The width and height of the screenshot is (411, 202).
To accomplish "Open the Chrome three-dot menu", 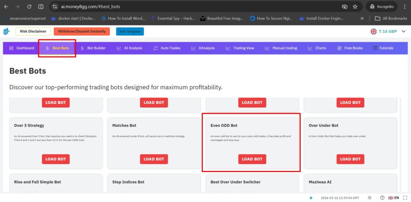I will [x=405, y=7].
